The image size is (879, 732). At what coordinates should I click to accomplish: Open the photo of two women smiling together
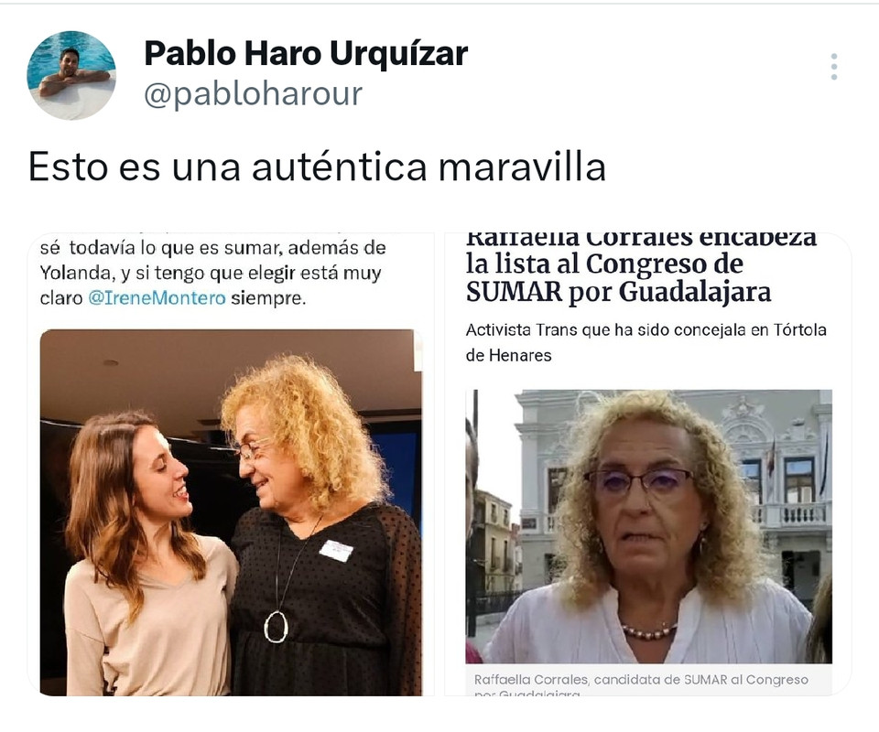[x=231, y=512]
